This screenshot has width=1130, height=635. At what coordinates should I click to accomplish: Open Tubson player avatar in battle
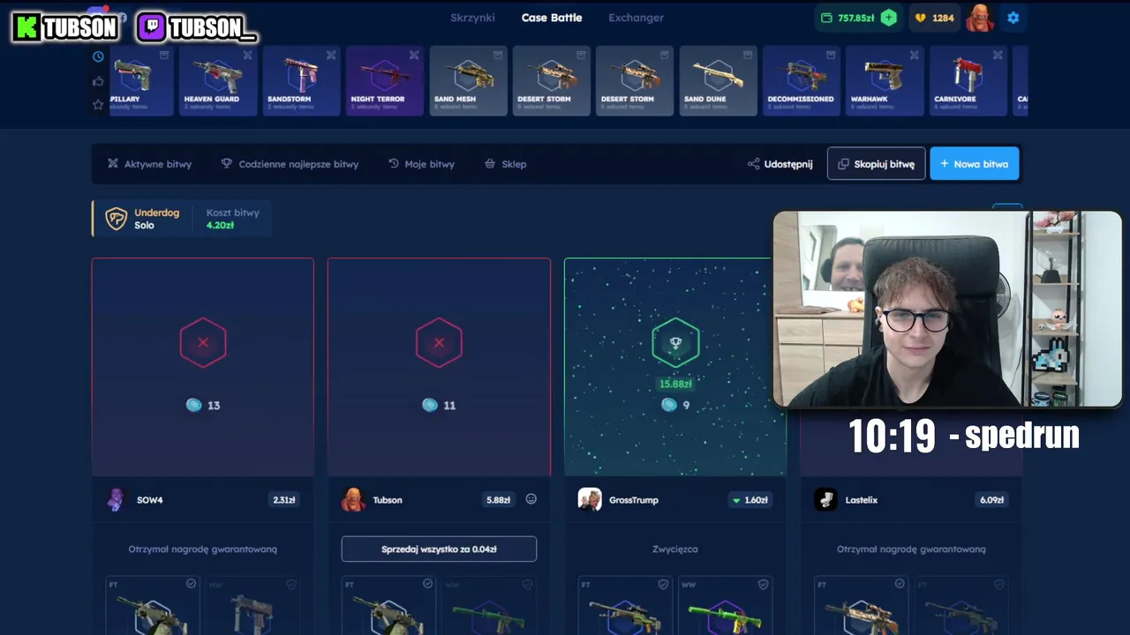pos(353,500)
